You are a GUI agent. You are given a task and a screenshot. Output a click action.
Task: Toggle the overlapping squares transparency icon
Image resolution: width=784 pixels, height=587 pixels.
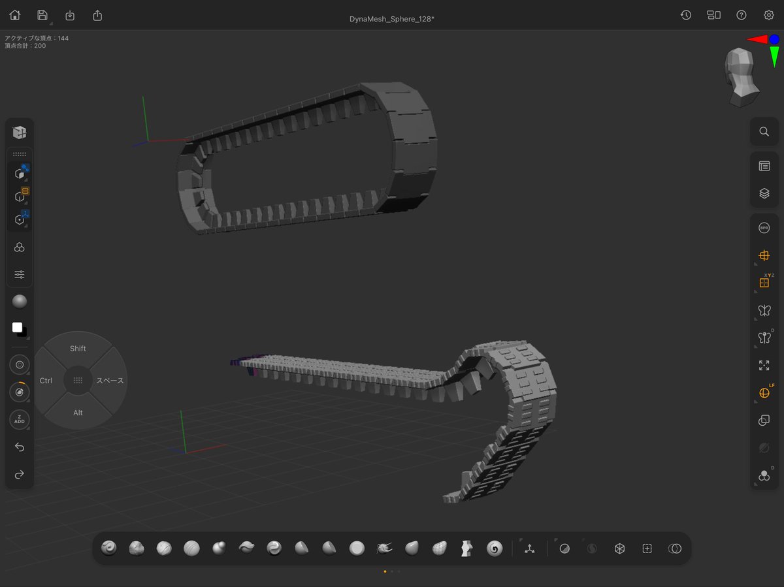pos(764,420)
